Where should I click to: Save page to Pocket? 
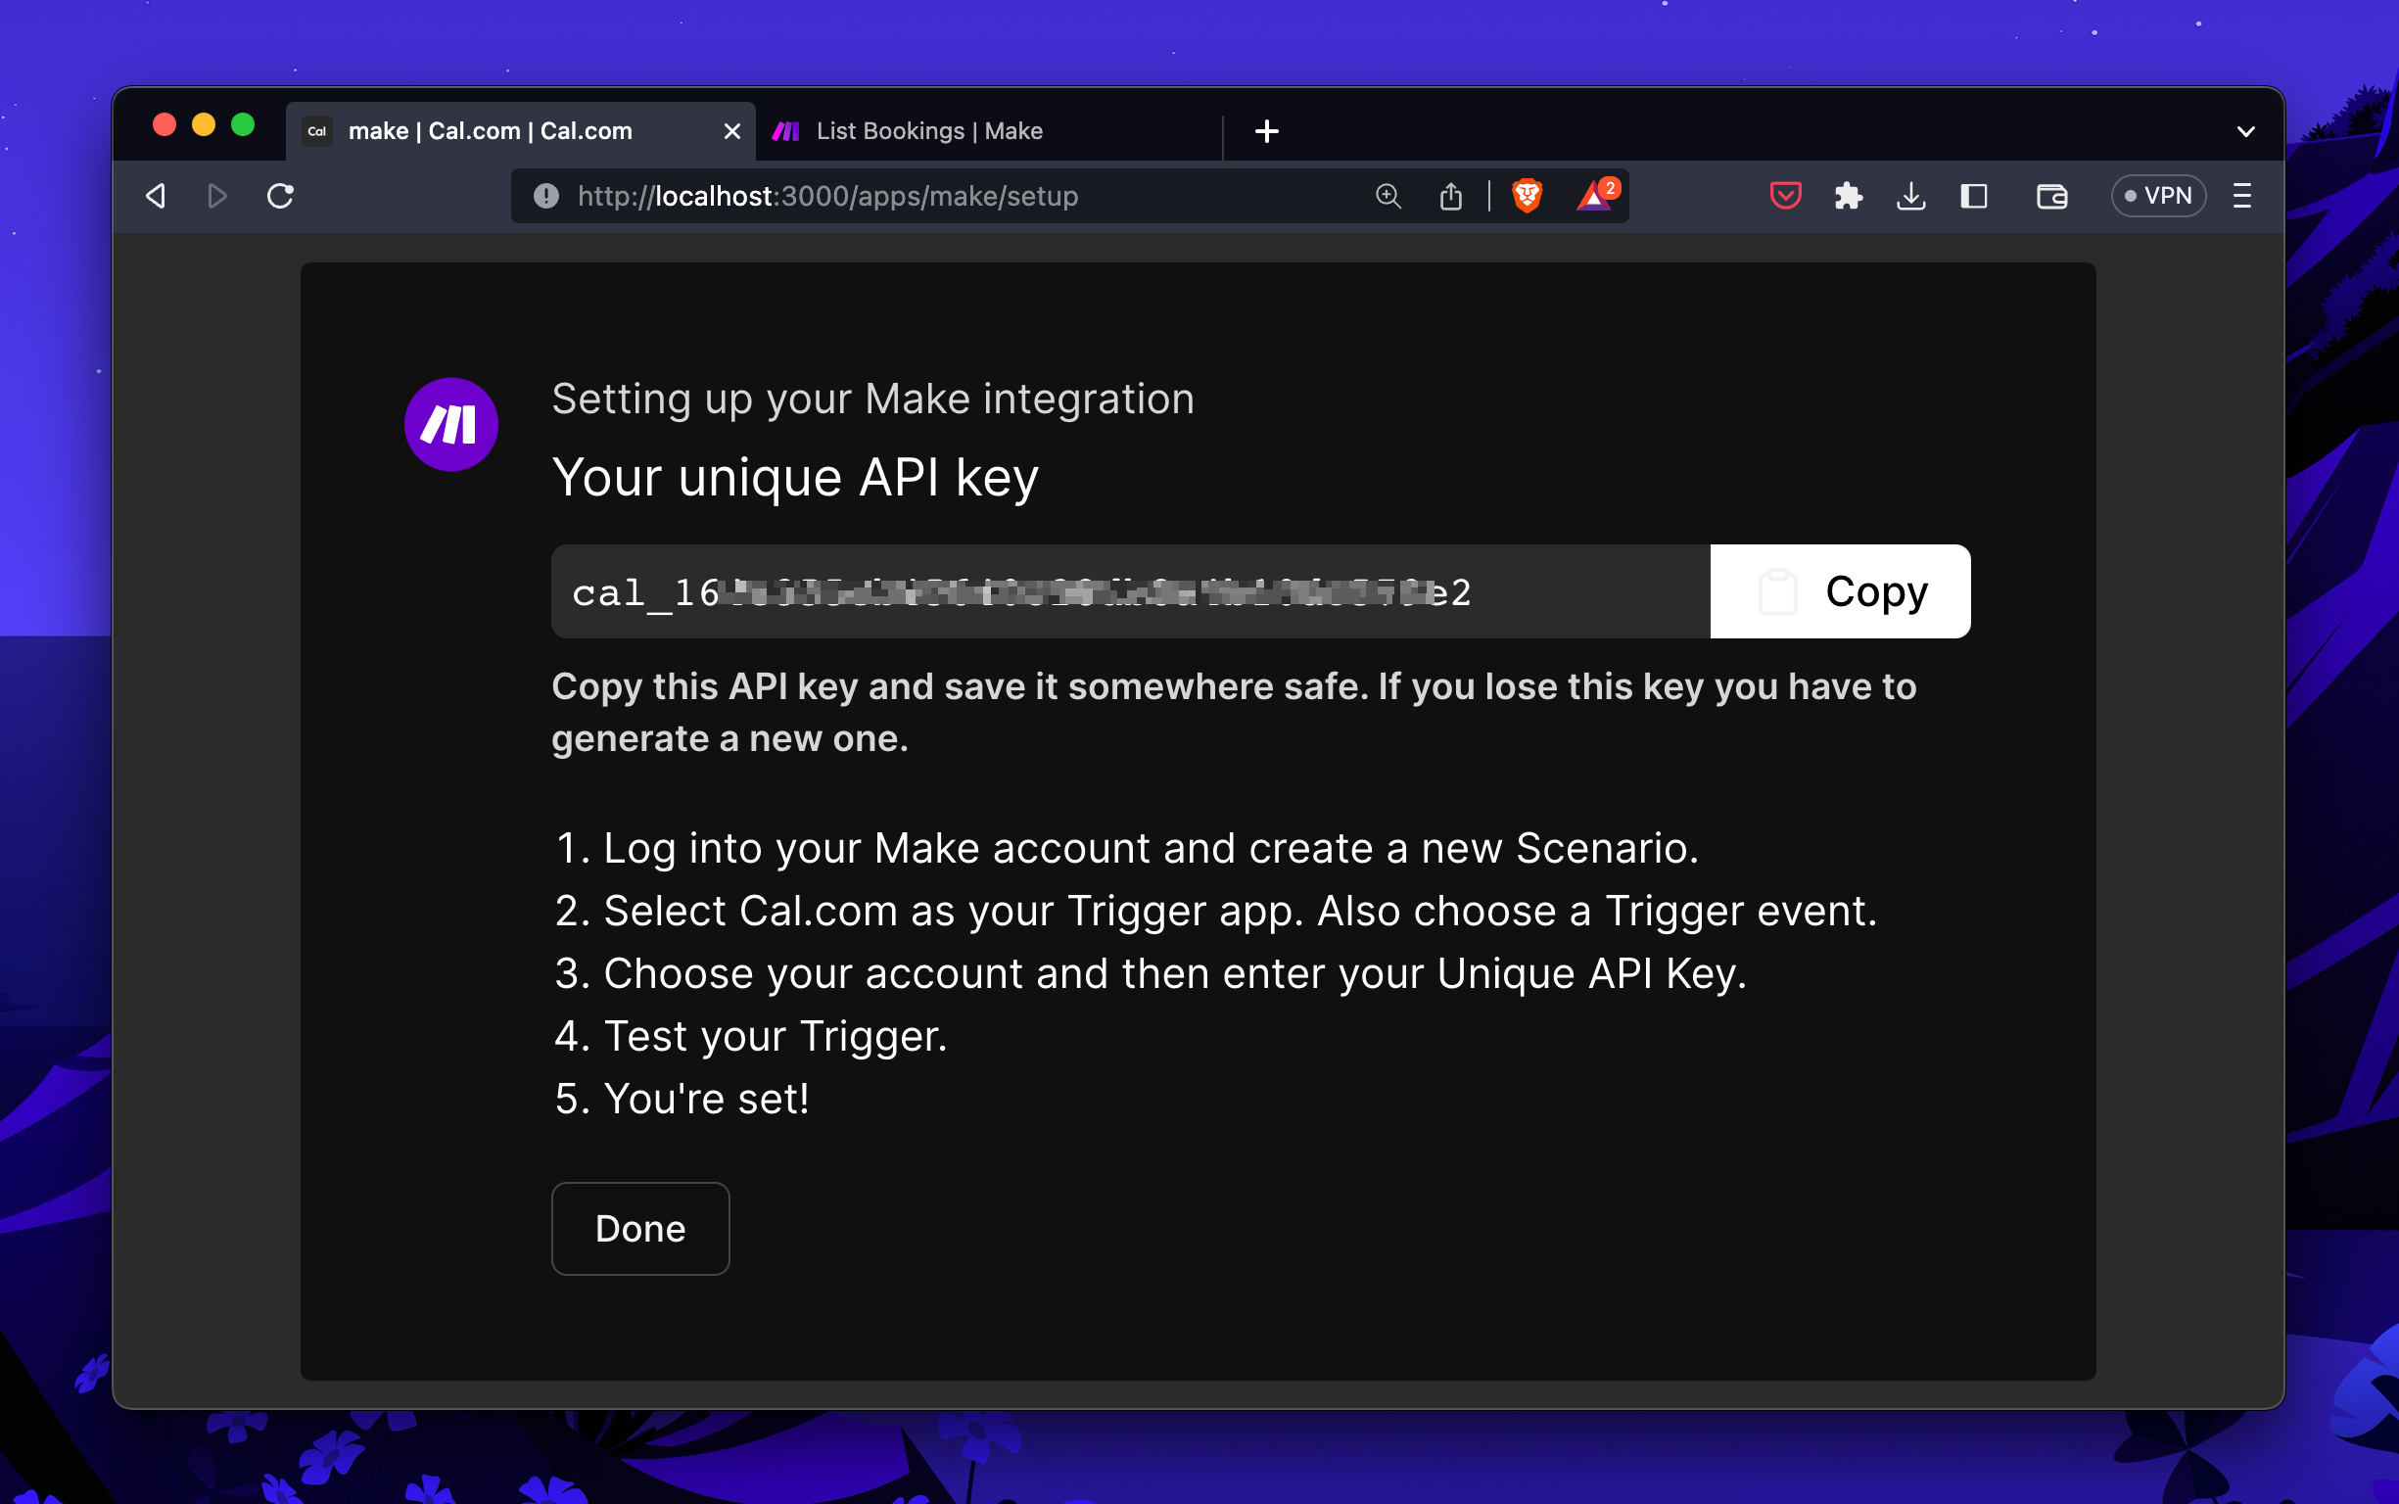tap(1786, 196)
